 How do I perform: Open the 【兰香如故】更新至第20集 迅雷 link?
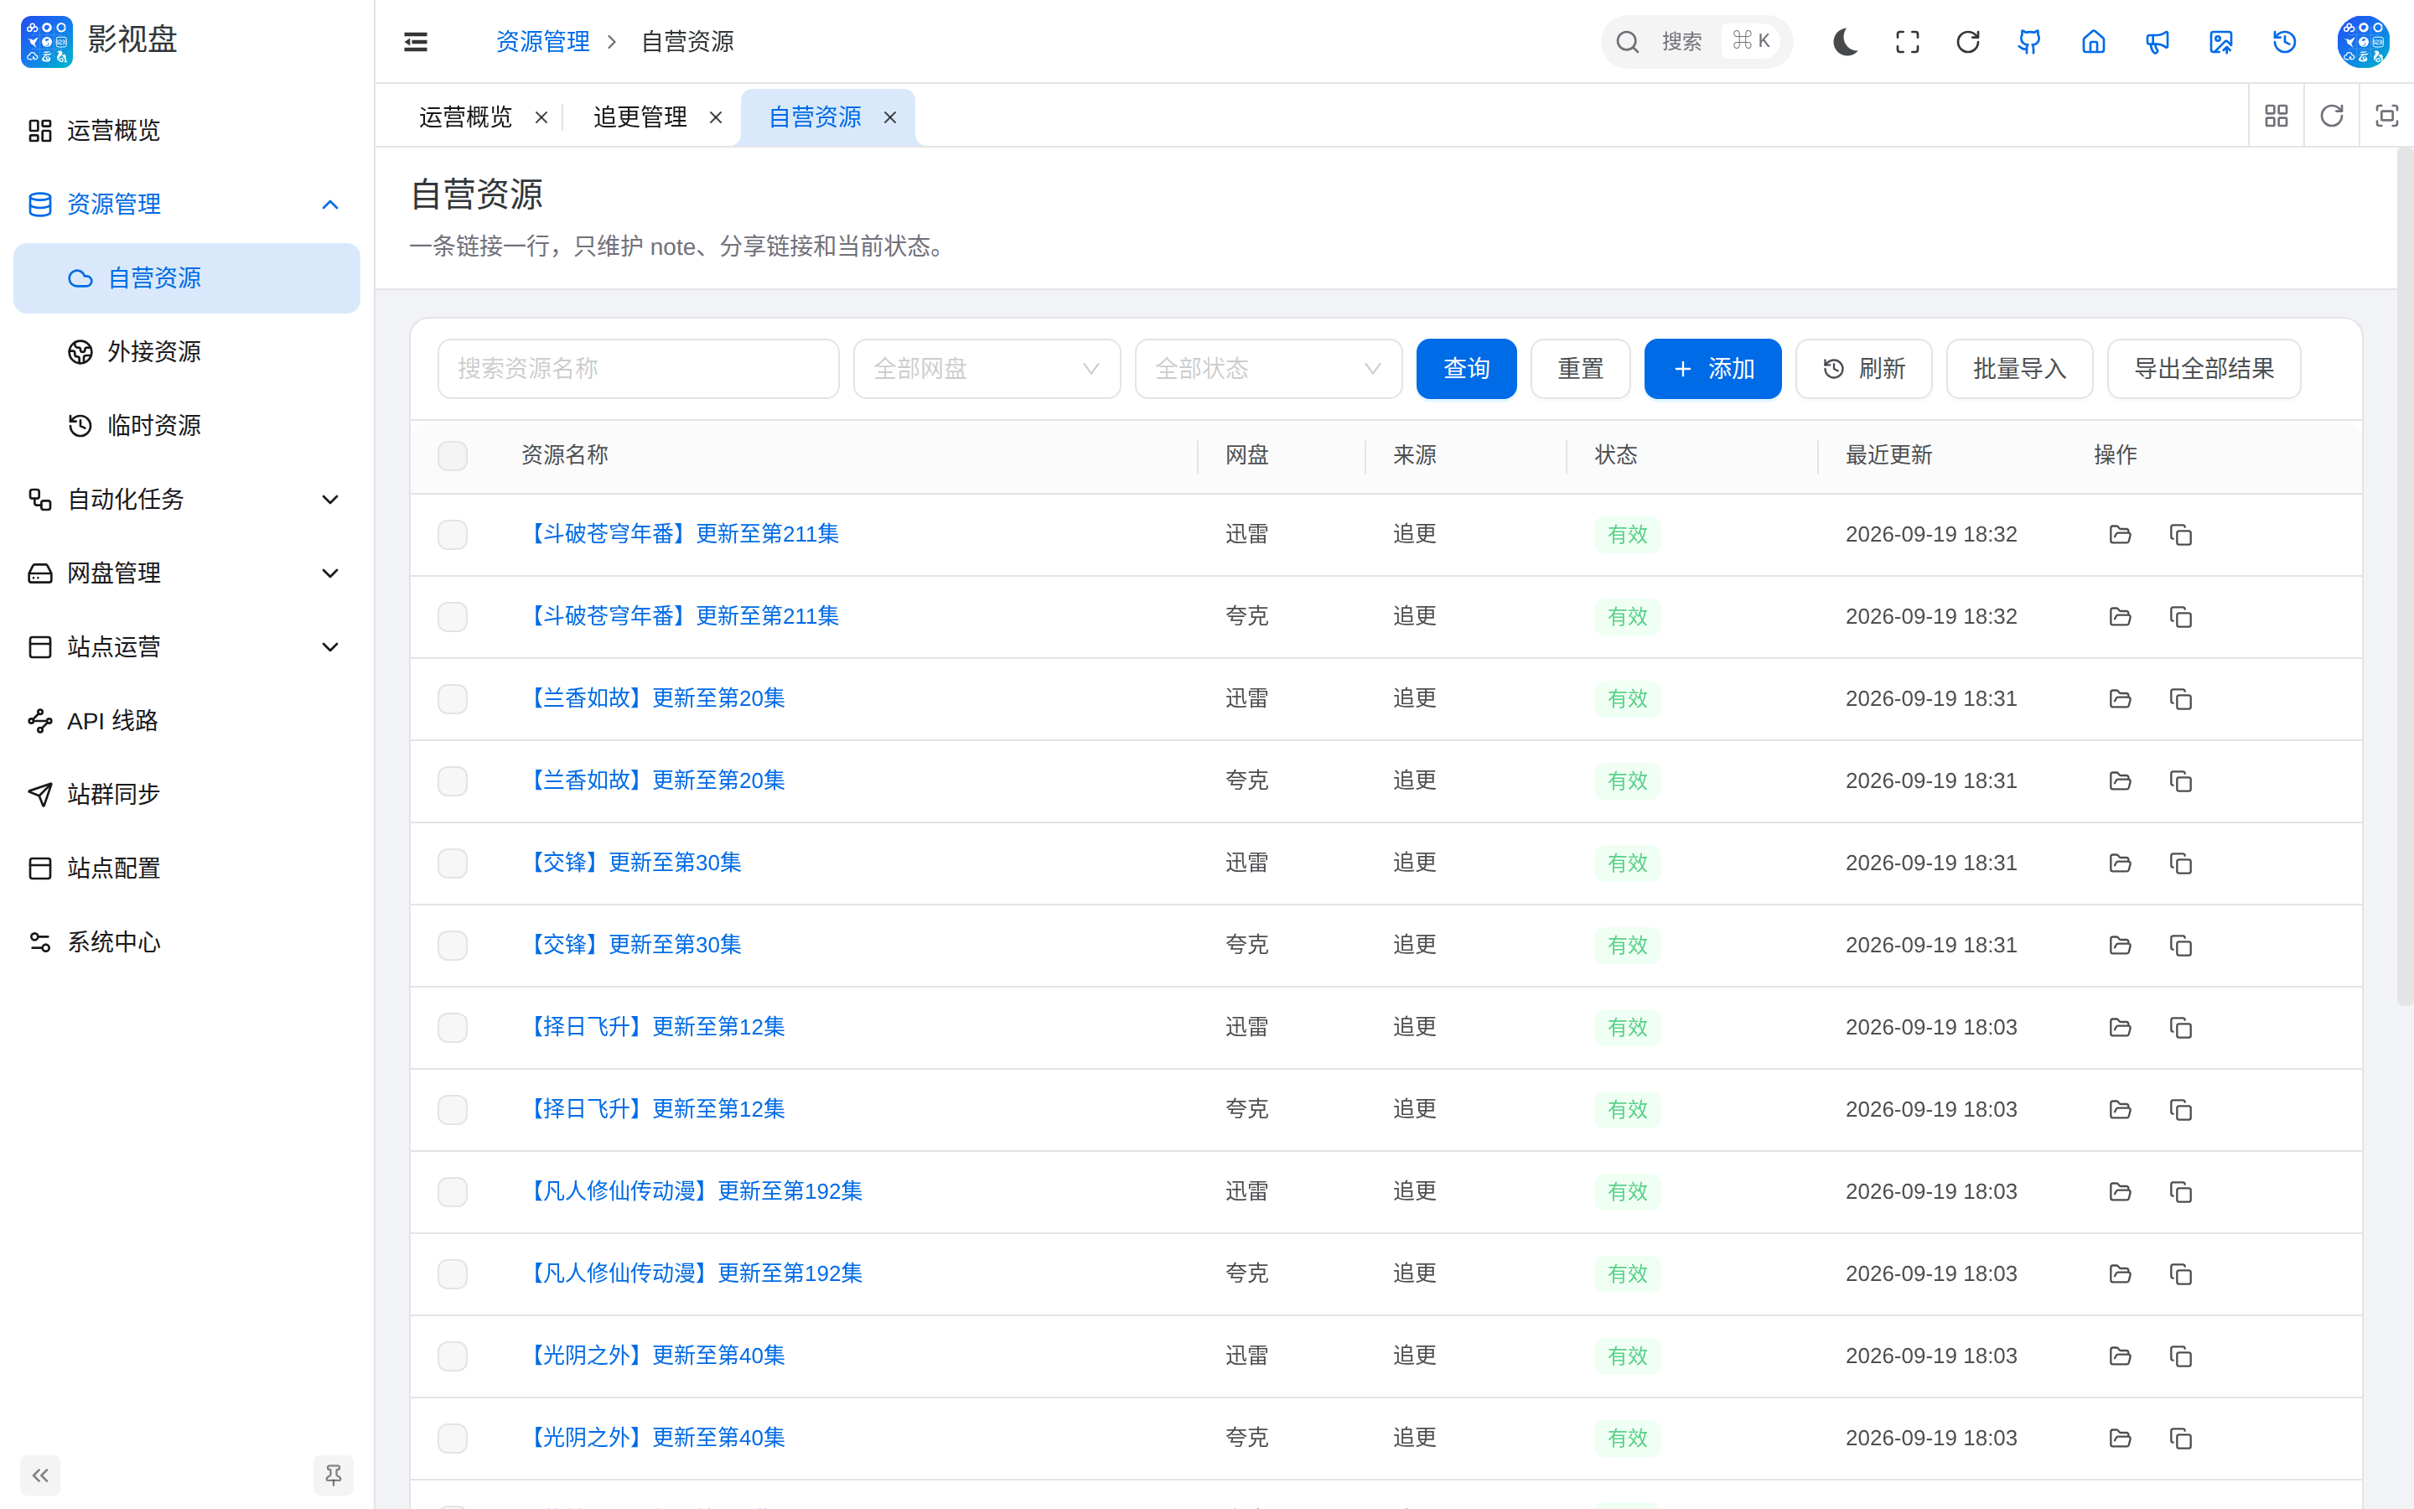click(654, 698)
